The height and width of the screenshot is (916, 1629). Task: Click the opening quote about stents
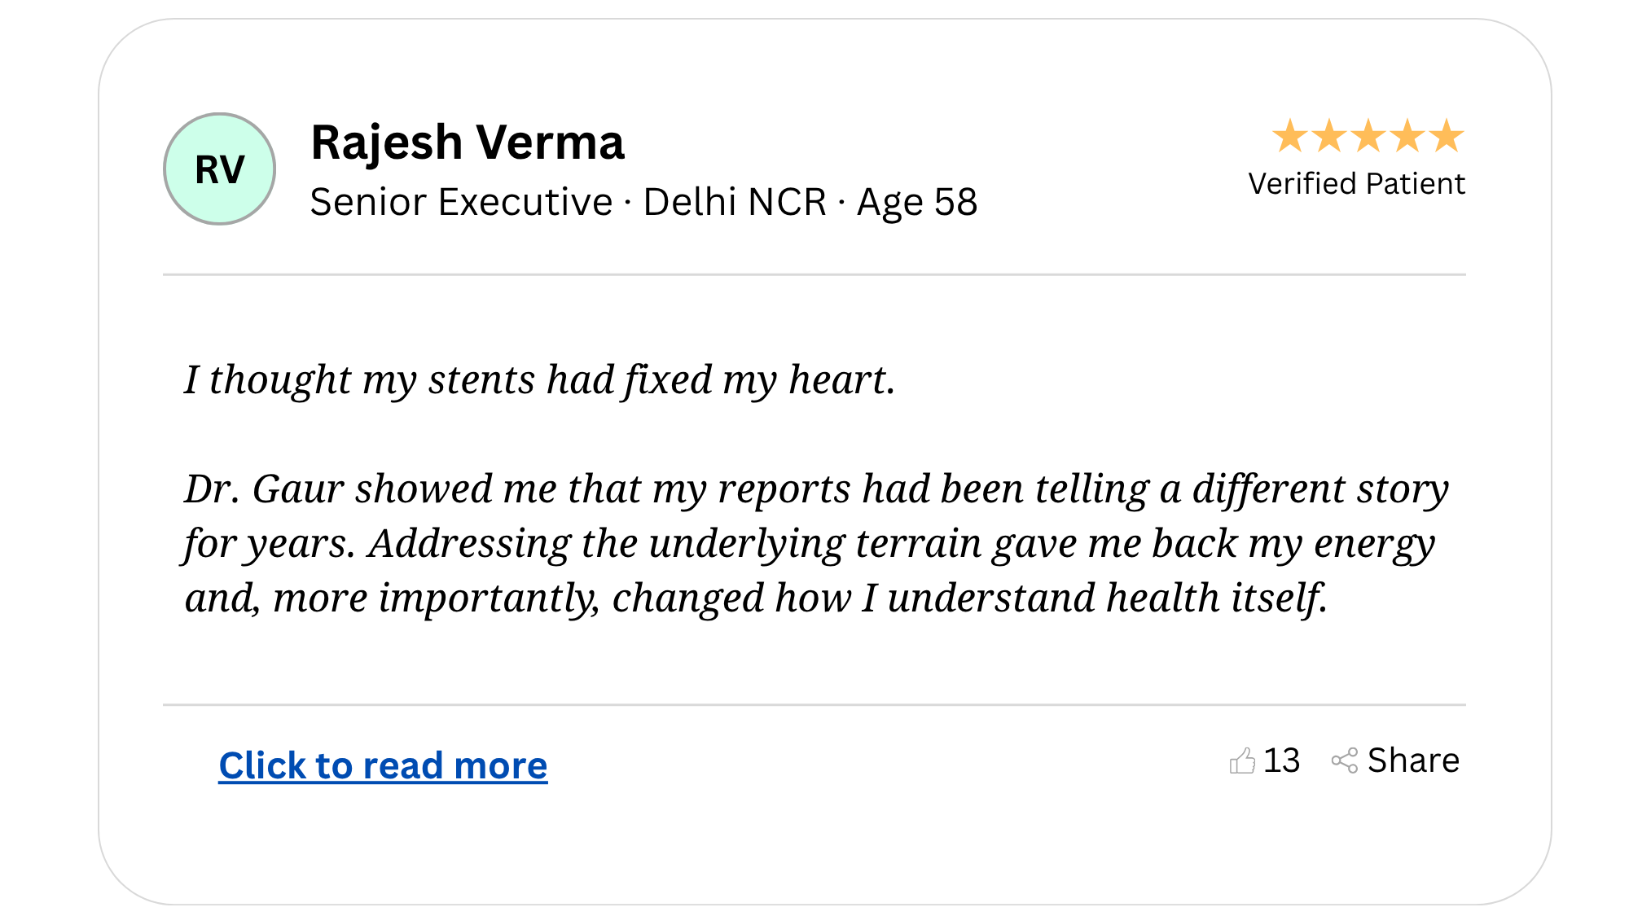click(540, 379)
